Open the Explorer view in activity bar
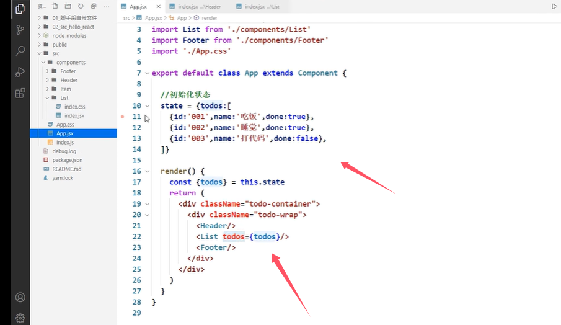 [20, 9]
